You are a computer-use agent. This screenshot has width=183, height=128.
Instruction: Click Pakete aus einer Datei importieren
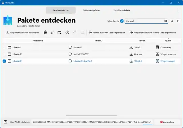107,33
